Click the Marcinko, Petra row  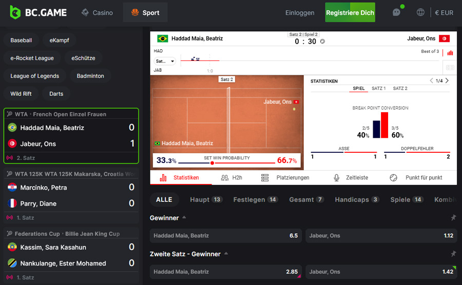(x=71, y=188)
